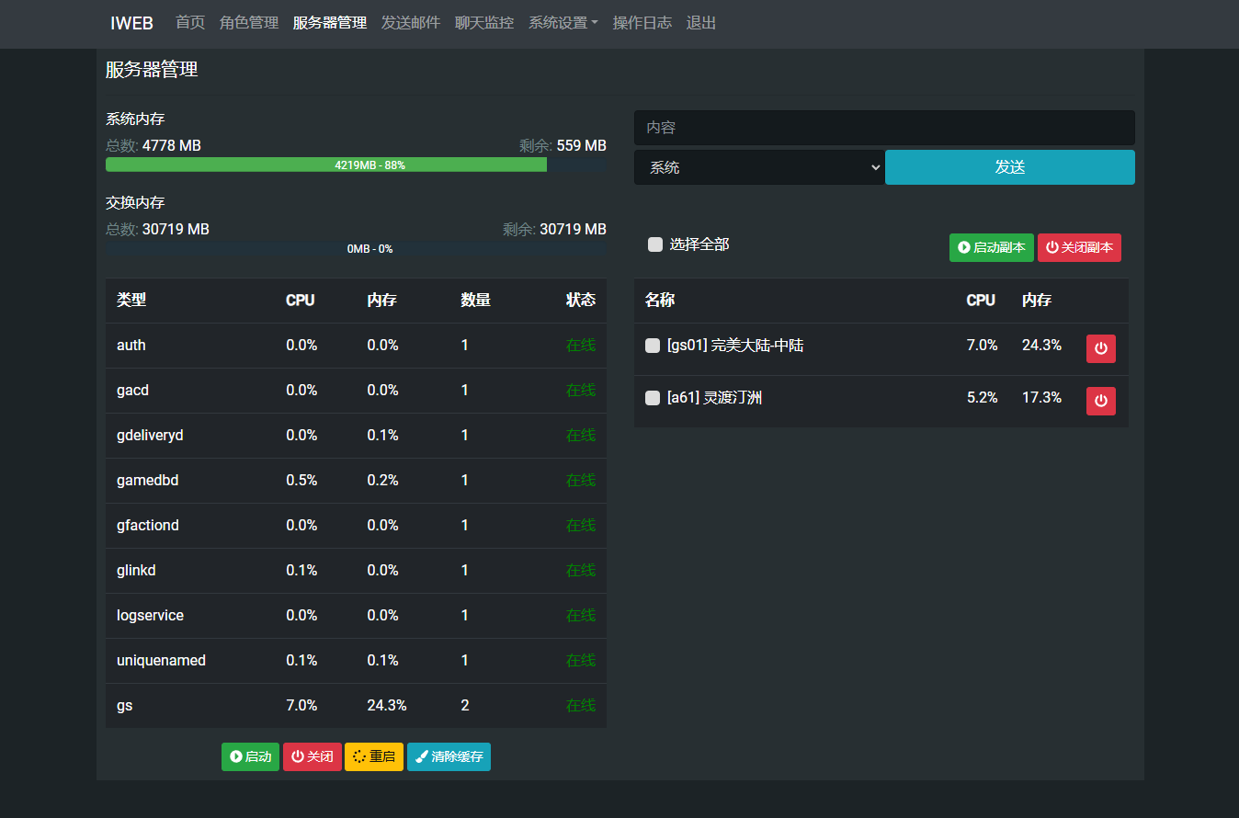Click the [gs01] 完美大陆-中陆 name text
Image resolution: width=1239 pixels, height=818 pixels.
[735, 346]
